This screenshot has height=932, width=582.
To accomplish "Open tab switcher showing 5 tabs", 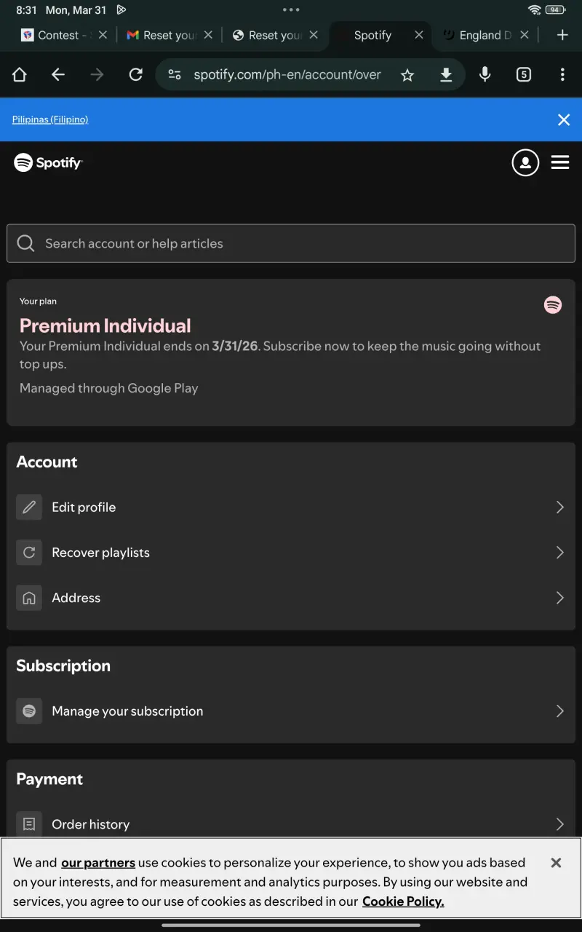I will pos(524,74).
